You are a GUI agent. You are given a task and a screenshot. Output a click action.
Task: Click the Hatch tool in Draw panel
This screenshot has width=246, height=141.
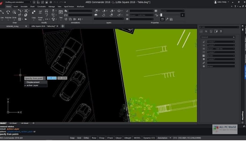pyautogui.click(x=20, y=19)
